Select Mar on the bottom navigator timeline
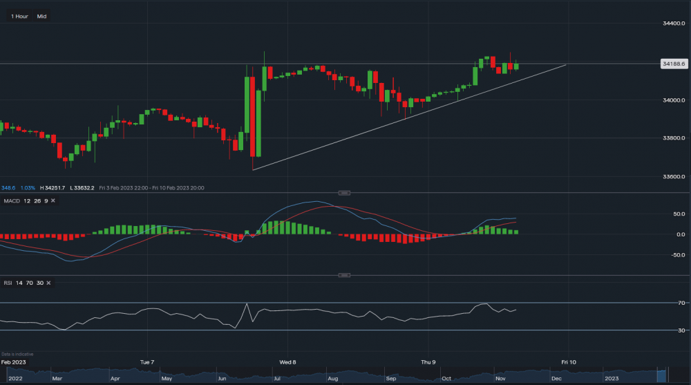Image resolution: width=691 pixels, height=385 pixels. click(x=57, y=379)
